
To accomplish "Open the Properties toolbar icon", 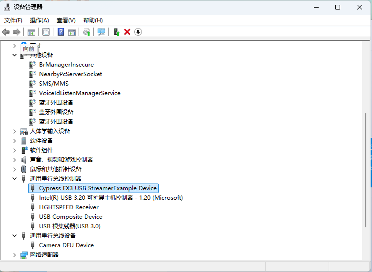I will [x=46, y=32].
